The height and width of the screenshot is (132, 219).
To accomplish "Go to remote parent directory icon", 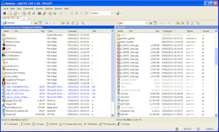I will pyautogui.click(x=178, y=23).
